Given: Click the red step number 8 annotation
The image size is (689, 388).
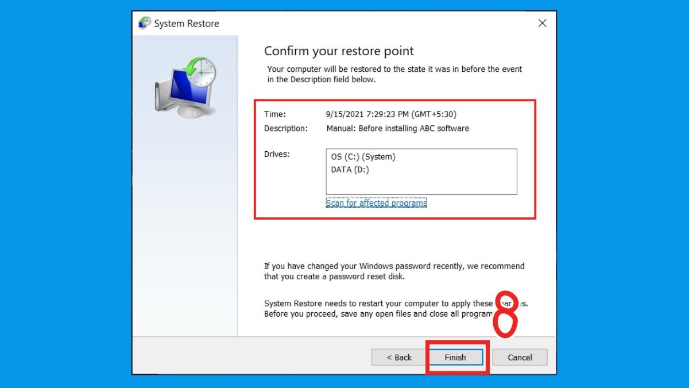Looking at the screenshot, I should (x=505, y=314).
